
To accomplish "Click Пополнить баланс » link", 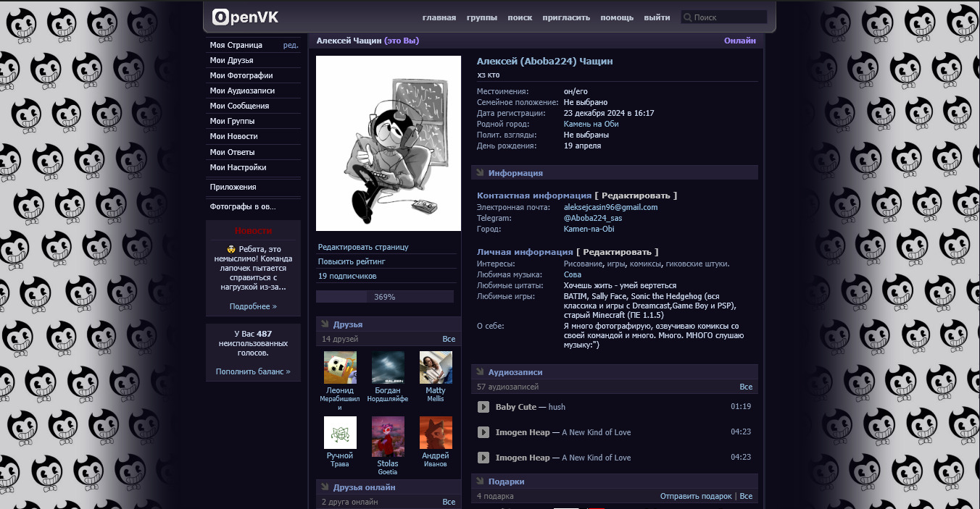I will (253, 371).
